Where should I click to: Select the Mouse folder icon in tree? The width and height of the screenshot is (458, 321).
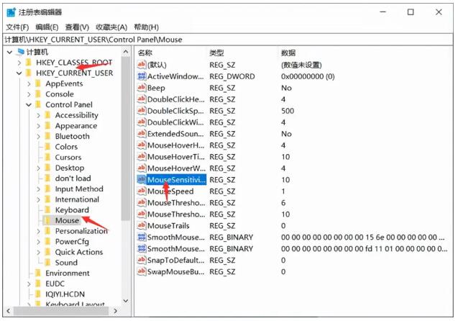47,220
